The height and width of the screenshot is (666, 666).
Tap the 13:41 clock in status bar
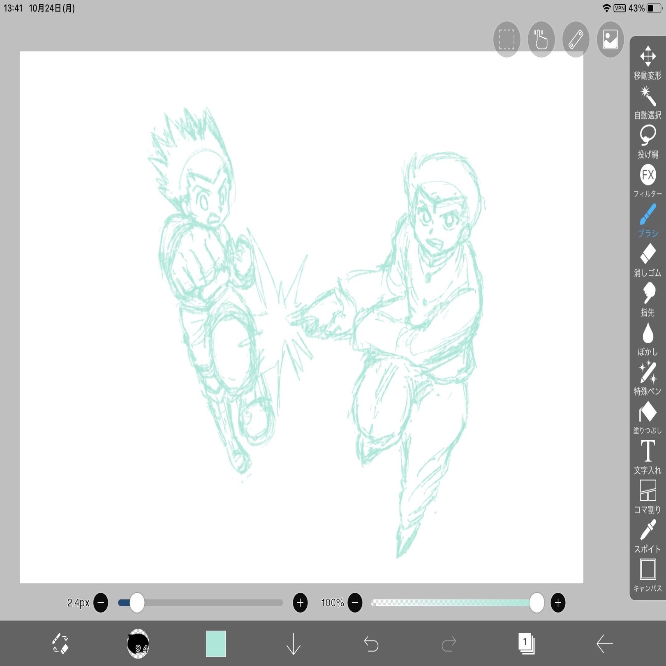[13, 8]
